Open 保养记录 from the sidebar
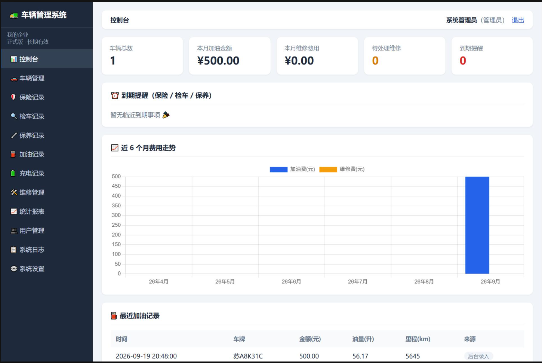542x363 pixels. coord(47,135)
